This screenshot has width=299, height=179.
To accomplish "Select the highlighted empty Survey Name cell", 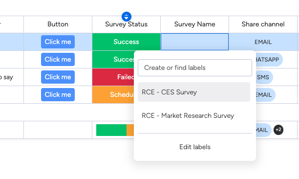I will [x=195, y=42].
